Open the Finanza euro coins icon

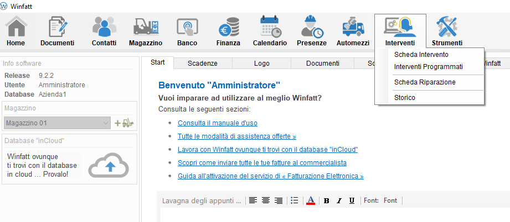coord(229,27)
